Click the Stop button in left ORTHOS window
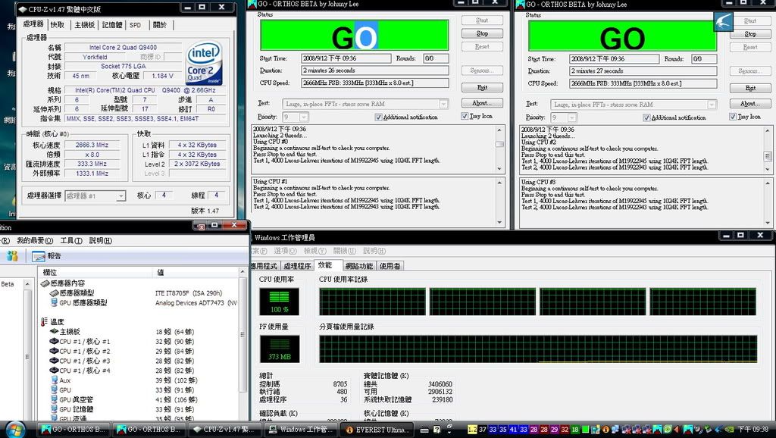 coord(482,33)
